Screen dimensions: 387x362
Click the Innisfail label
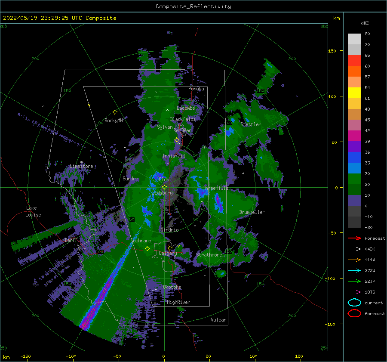(174, 156)
